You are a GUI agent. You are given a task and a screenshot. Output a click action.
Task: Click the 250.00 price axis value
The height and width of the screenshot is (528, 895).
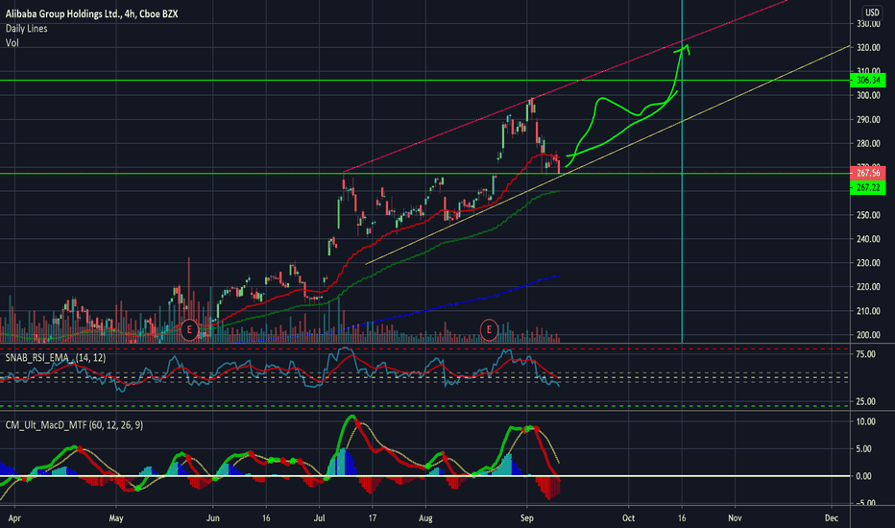click(x=867, y=215)
